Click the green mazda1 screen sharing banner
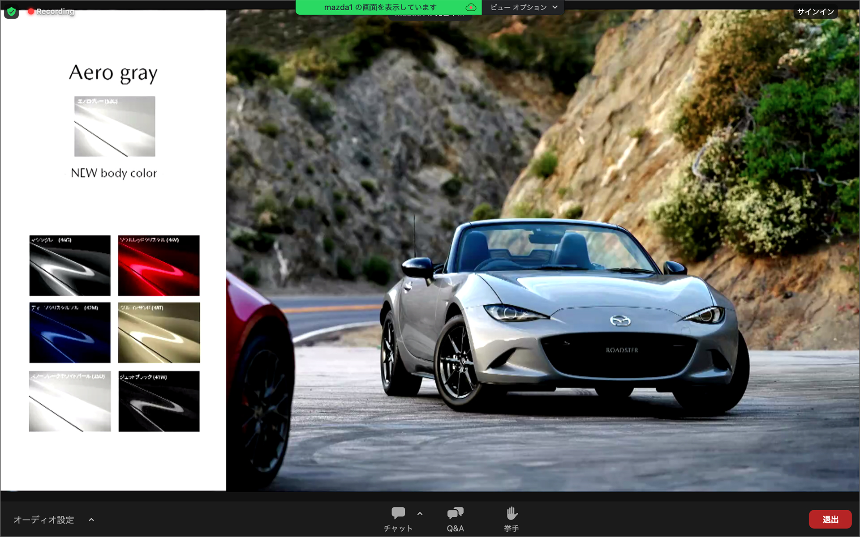The image size is (860, 537). tap(381, 7)
